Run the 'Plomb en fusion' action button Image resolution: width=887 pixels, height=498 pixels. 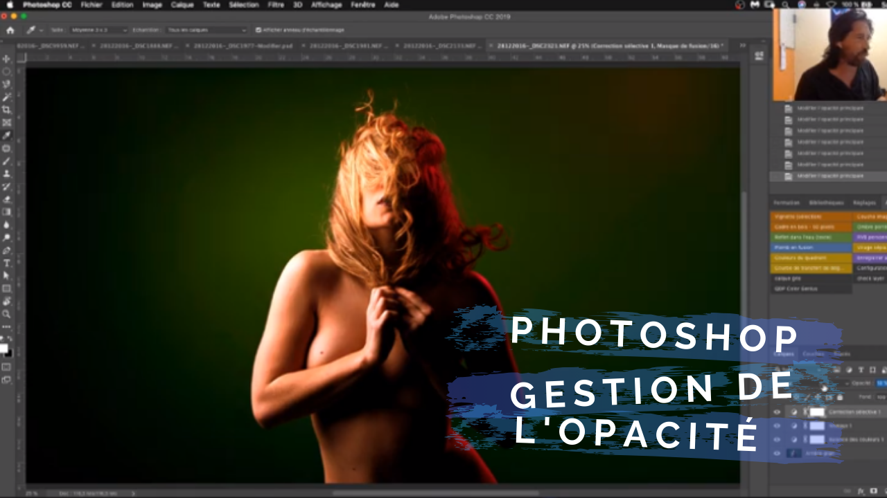pos(811,248)
